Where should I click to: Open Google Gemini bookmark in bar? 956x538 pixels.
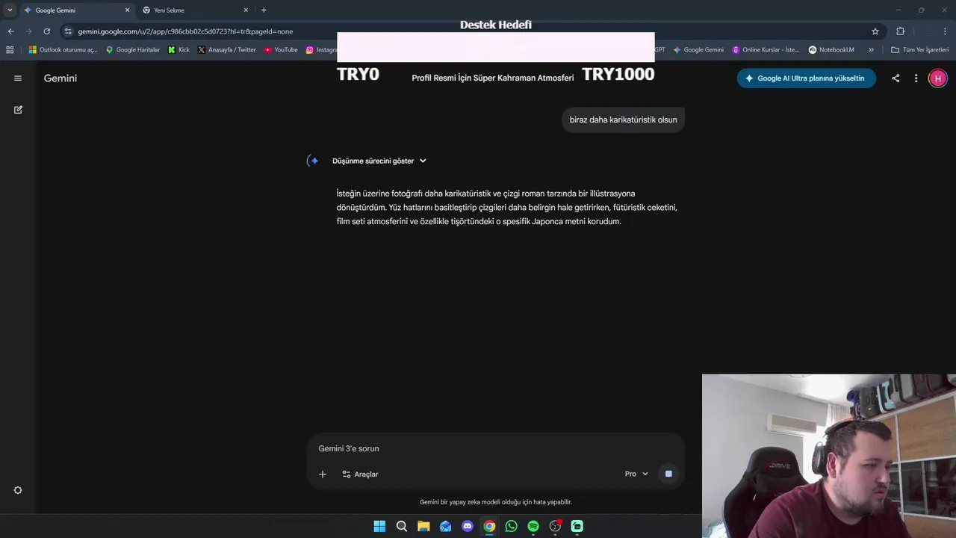pos(698,49)
